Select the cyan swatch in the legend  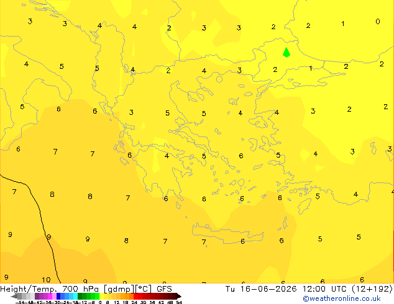click(75, 296)
